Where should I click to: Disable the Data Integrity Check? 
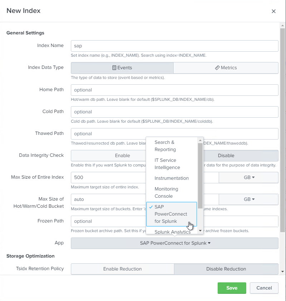tap(240, 156)
